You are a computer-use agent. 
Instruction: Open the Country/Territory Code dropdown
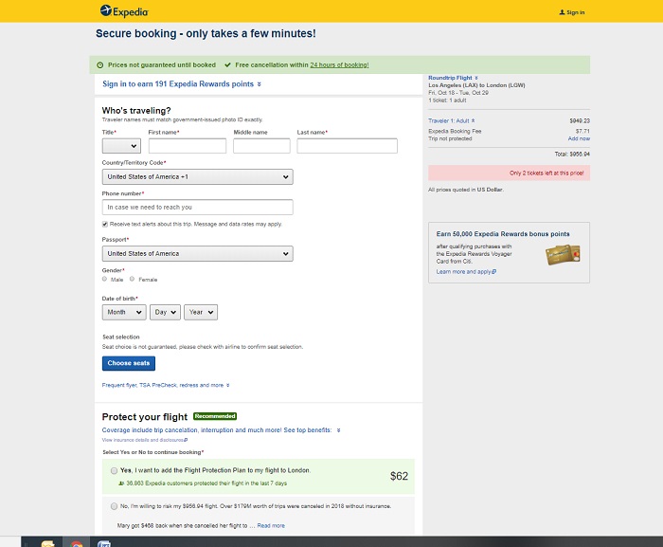(x=197, y=177)
